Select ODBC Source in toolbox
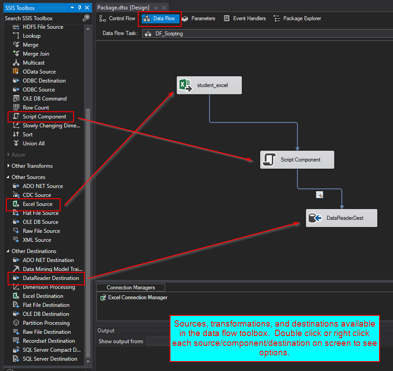The height and width of the screenshot is (371, 393). click(x=39, y=89)
